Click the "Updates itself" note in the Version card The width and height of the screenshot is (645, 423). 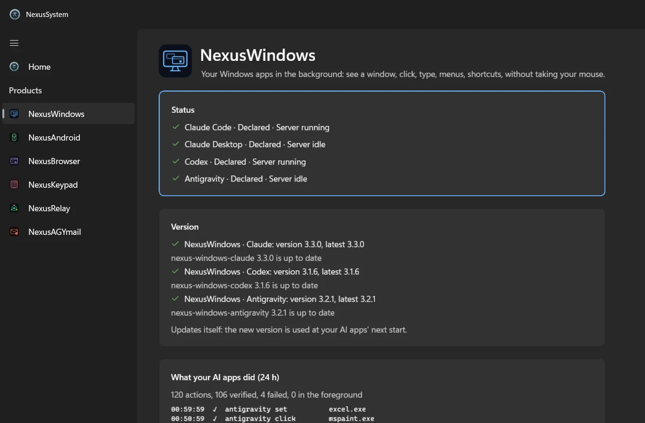point(289,330)
